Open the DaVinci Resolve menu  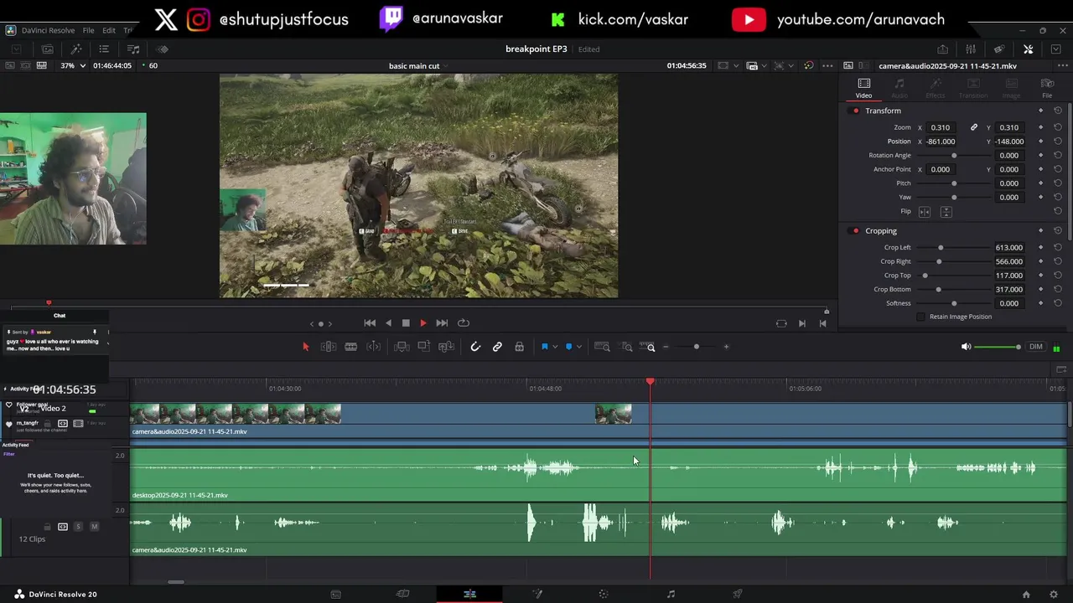(x=46, y=30)
